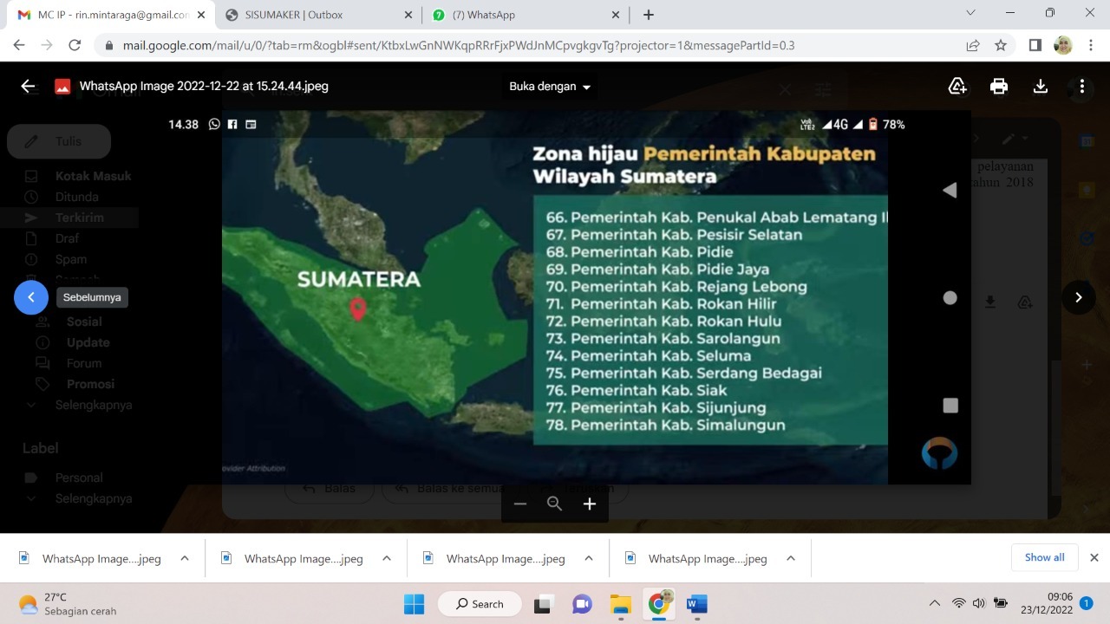Click the add to Drive icon in the preview toolbar
Screen dimensions: 1110x624
pos(957,86)
